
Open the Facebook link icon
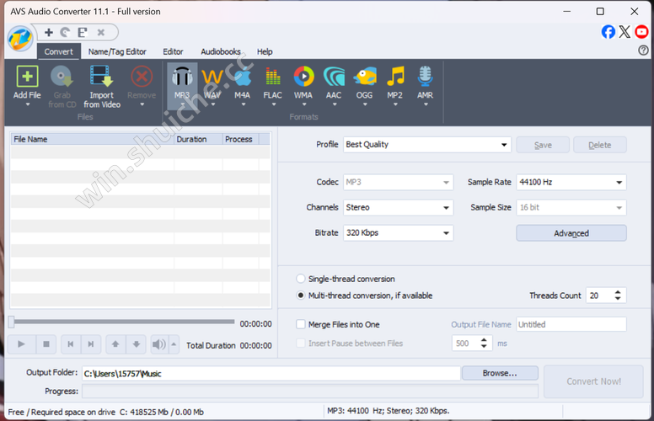pos(608,32)
